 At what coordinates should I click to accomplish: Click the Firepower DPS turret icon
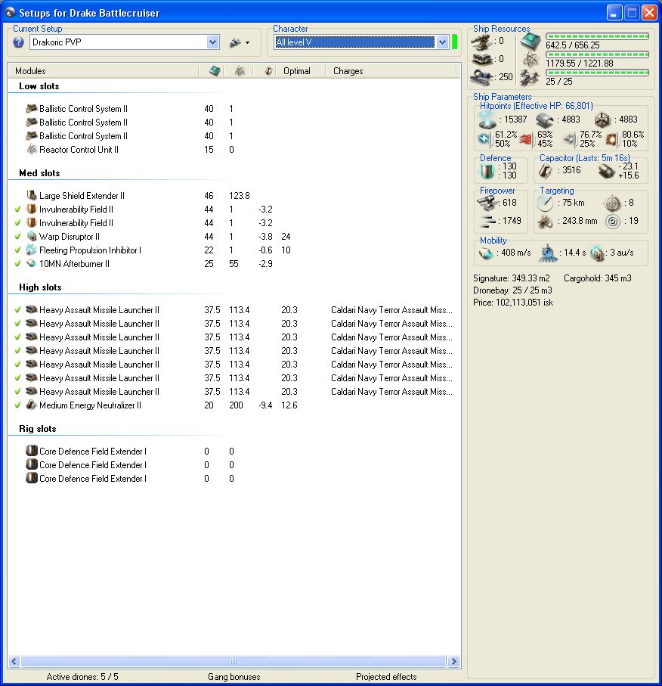[487, 203]
